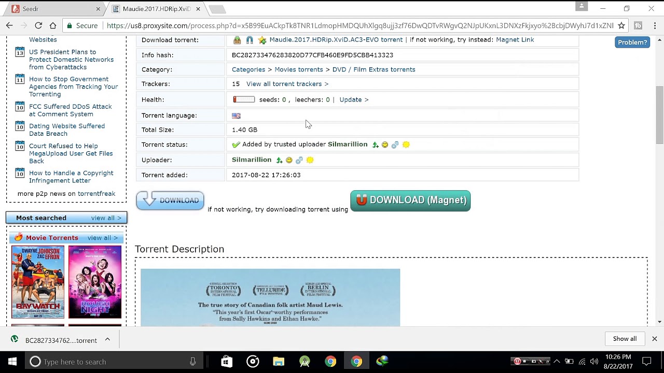Image resolution: width=664 pixels, height=373 pixels.
Task: Click the star icon in Download torrent row
Action: click(262, 40)
